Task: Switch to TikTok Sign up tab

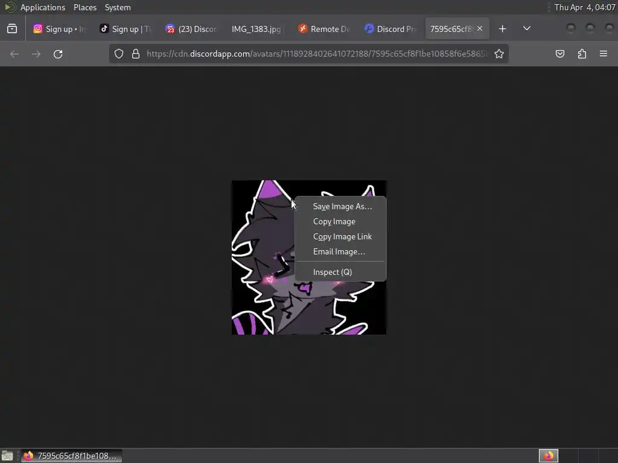Action: click(125, 29)
